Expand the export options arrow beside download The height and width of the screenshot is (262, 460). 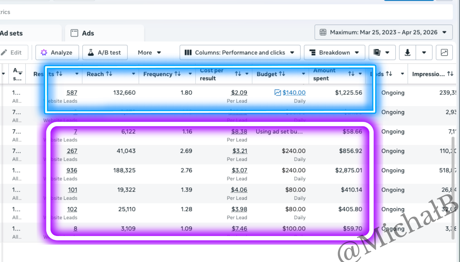424,53
